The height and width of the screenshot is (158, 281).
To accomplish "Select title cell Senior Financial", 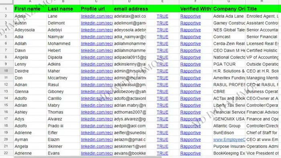I will [262, 36].
